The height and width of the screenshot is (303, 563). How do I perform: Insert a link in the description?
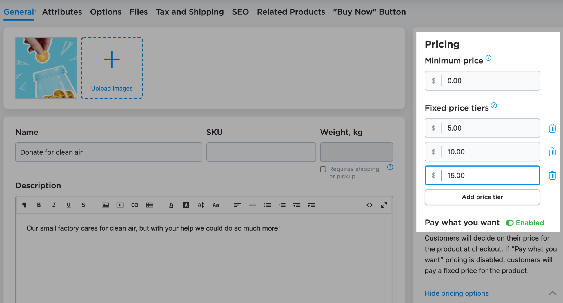(135, 205)
